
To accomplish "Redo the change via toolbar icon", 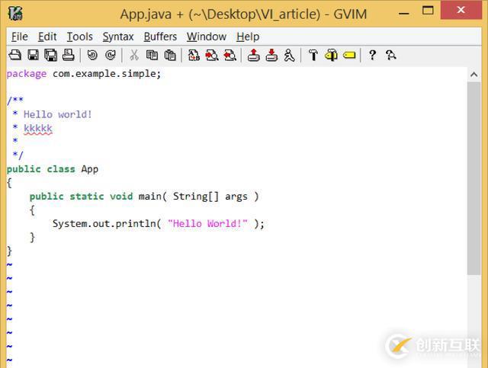I will (x=110, y=55).
